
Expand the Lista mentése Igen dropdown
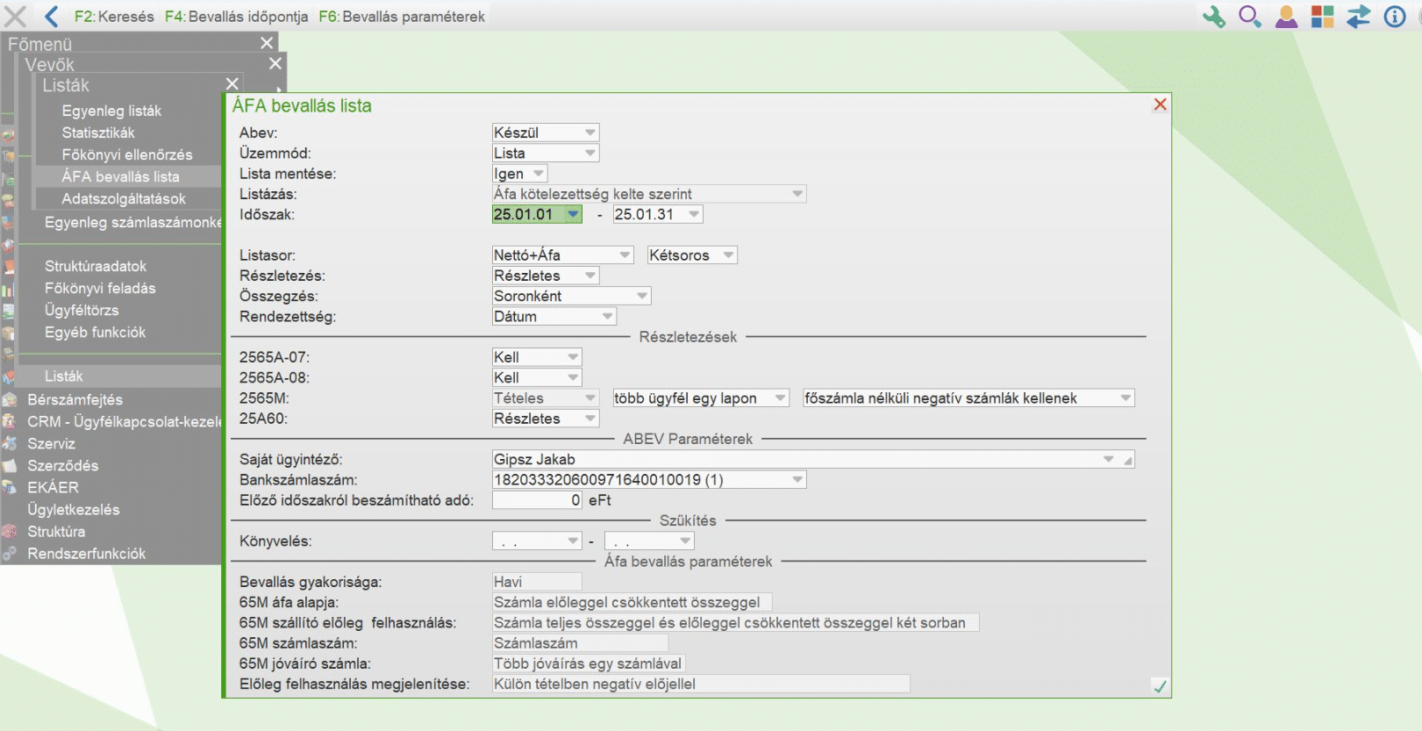click(538, 174)
